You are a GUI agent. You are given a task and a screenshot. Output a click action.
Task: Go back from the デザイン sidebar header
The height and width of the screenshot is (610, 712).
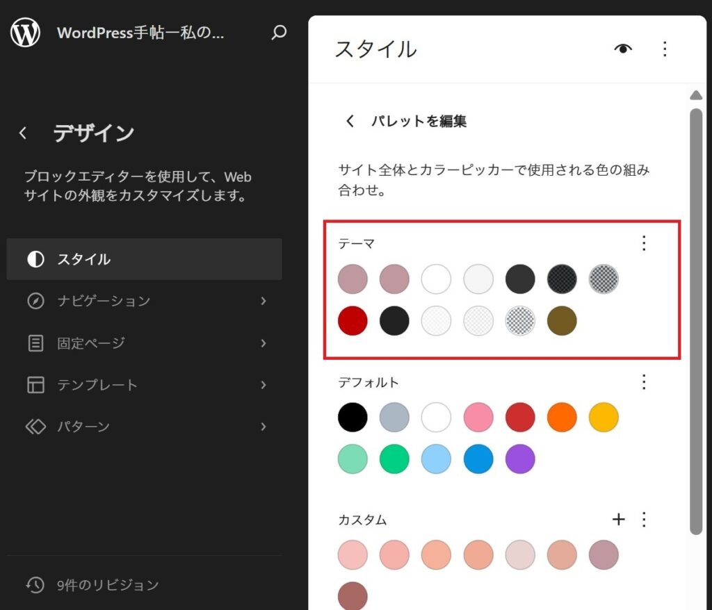pos(23,133)
